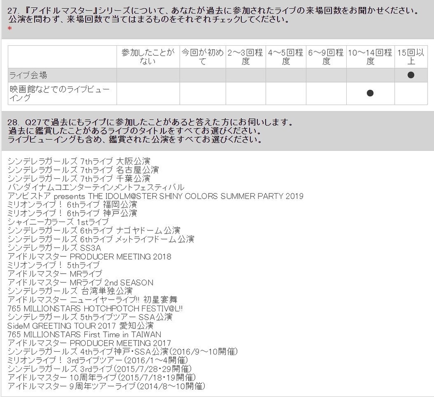This screenshot has height=397, width=434.
Task: Click "シンデレラガールズ SS3A"
Action: 54,247
